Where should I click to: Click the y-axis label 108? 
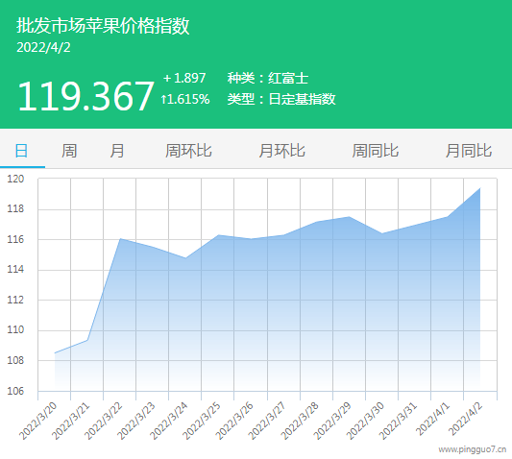pyautogui.click(x=15, y=360)
